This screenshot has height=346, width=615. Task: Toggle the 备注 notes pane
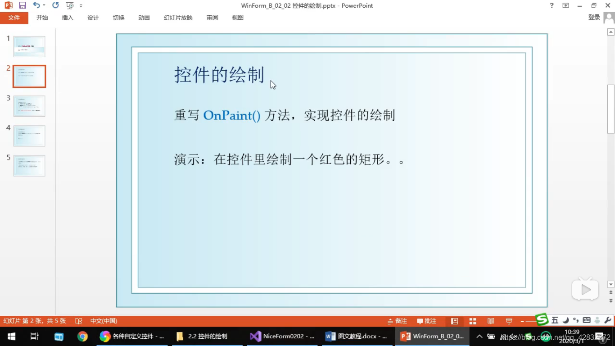[x=397, y=321]
